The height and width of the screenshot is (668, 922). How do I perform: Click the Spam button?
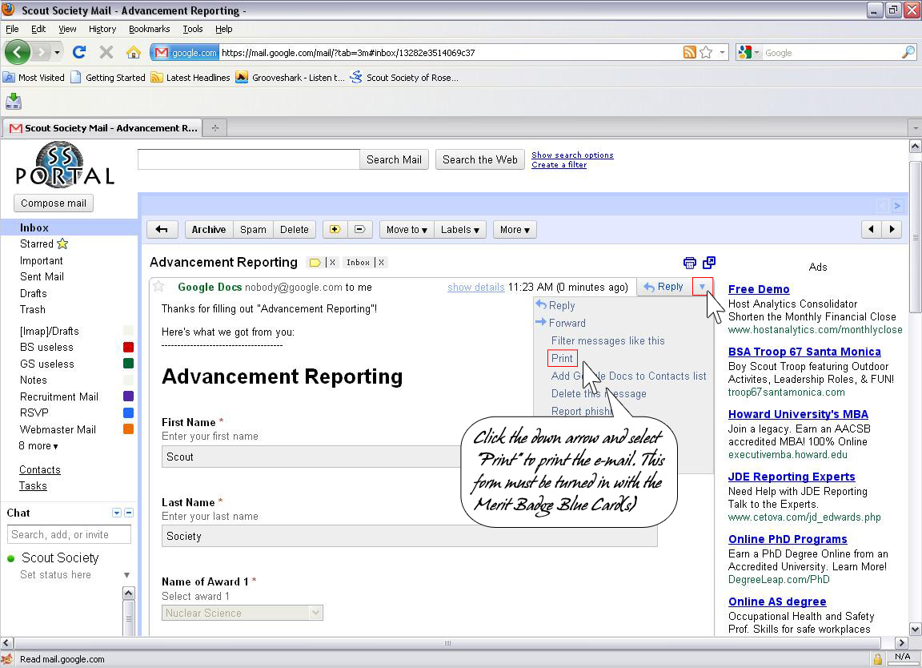(253, 230)
